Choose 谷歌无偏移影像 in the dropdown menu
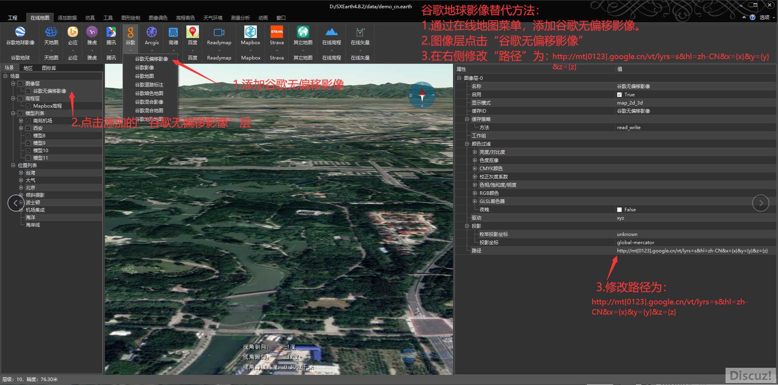 click(152, 59)
